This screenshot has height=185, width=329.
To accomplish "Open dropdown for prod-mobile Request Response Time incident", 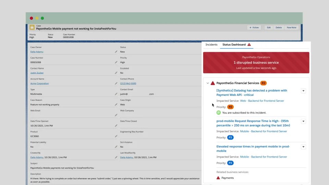I will click(303, 121).
